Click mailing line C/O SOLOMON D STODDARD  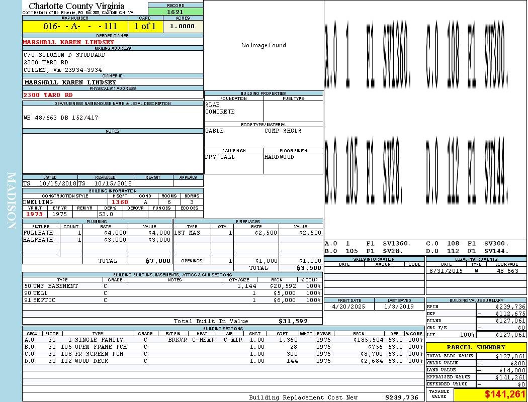pos(64,55)
